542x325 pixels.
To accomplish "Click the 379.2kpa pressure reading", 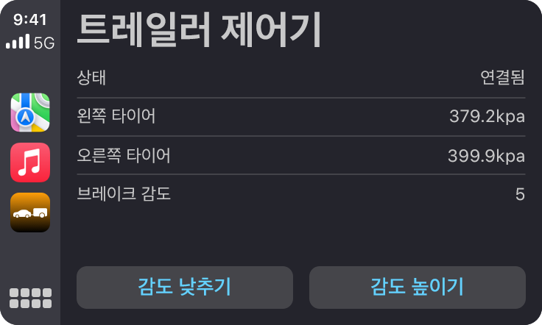I will (487, 116).
